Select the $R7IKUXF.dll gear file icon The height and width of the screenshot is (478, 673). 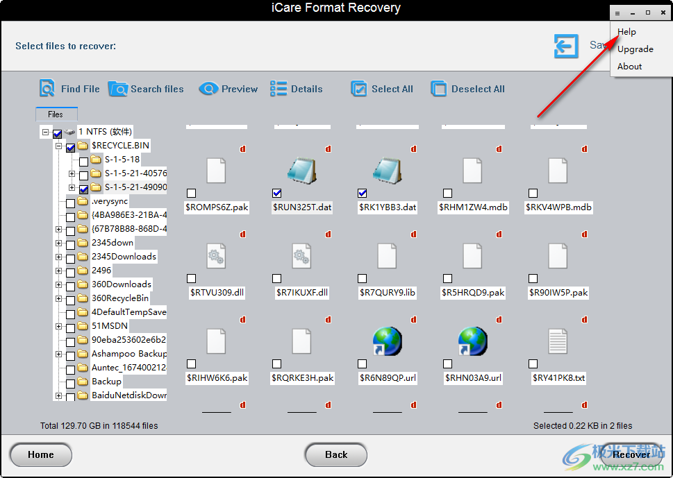coord(301,256)
